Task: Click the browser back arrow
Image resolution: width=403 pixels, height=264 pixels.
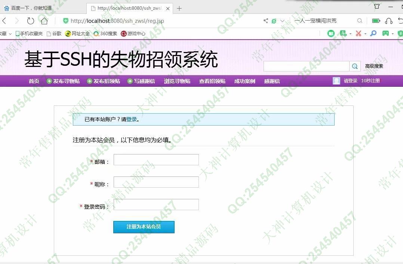Action: 4,21
